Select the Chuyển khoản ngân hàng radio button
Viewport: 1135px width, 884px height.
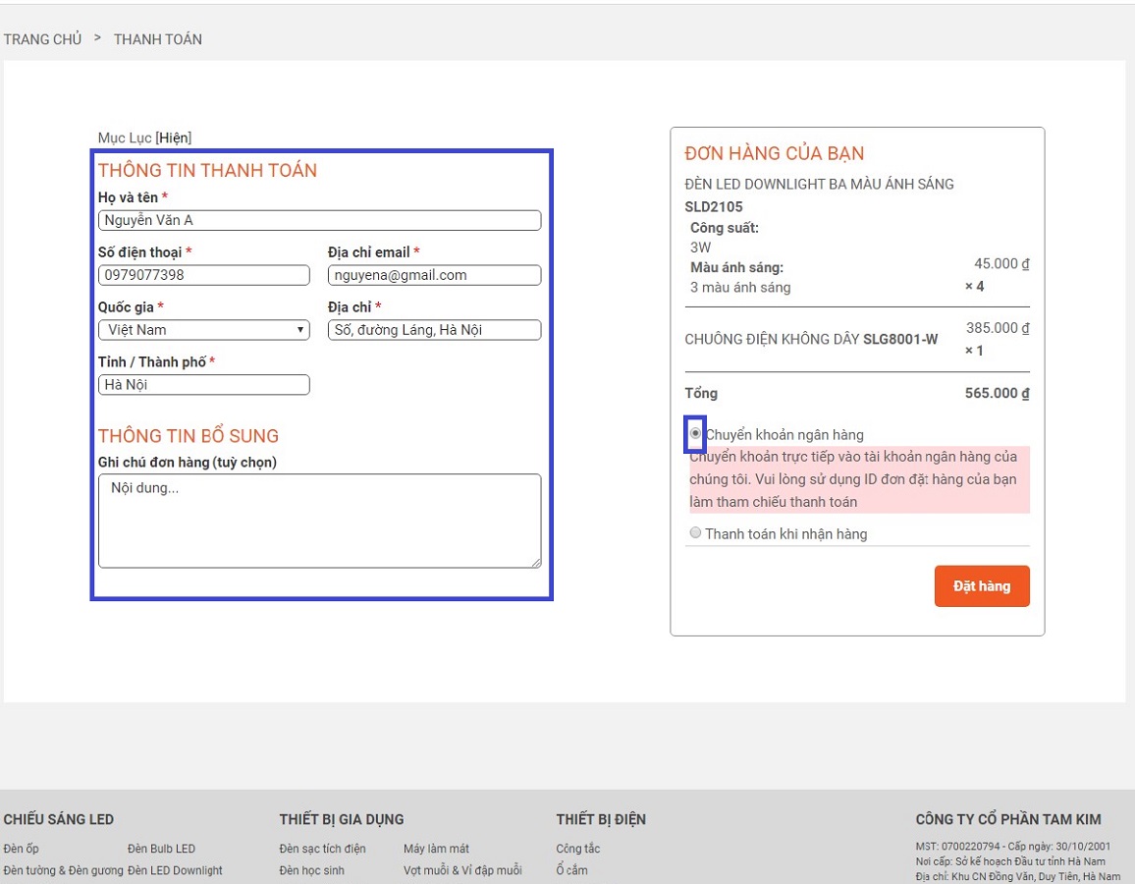(x=695, y=433)
